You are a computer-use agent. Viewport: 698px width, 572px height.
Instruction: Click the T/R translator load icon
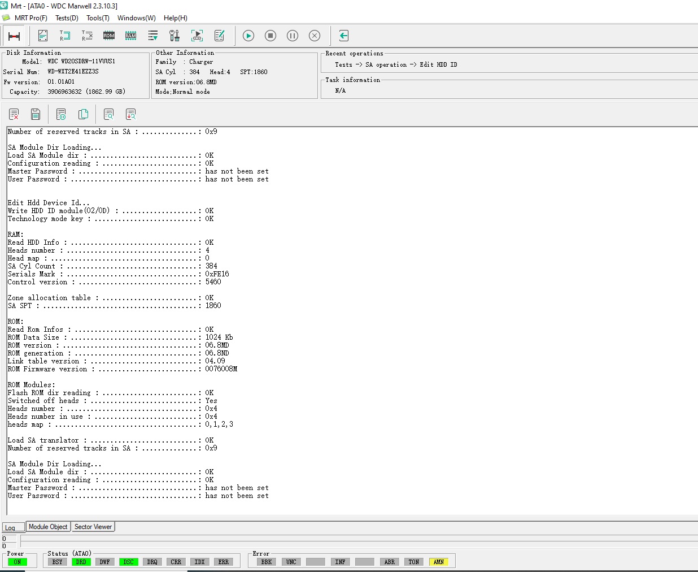(x=65, y=36)
